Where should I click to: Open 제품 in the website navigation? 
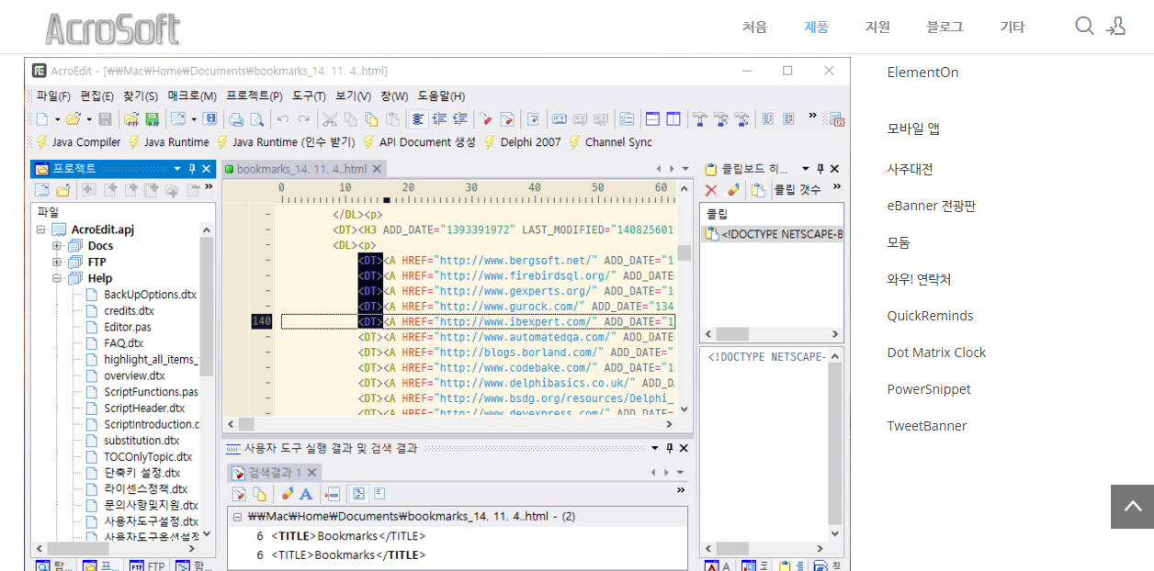point(816,27)
